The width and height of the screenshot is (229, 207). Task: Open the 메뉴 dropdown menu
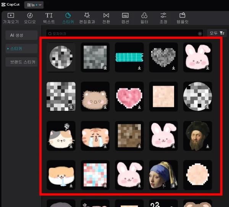[x=34, y=5]
